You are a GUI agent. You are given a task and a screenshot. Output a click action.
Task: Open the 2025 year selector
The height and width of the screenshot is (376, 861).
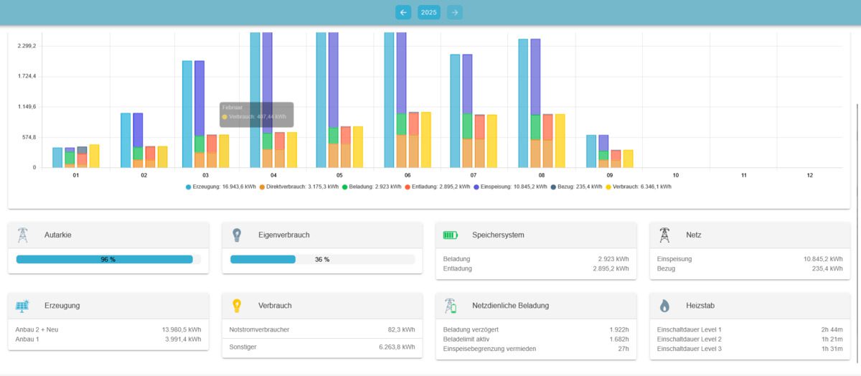[429, 12]
